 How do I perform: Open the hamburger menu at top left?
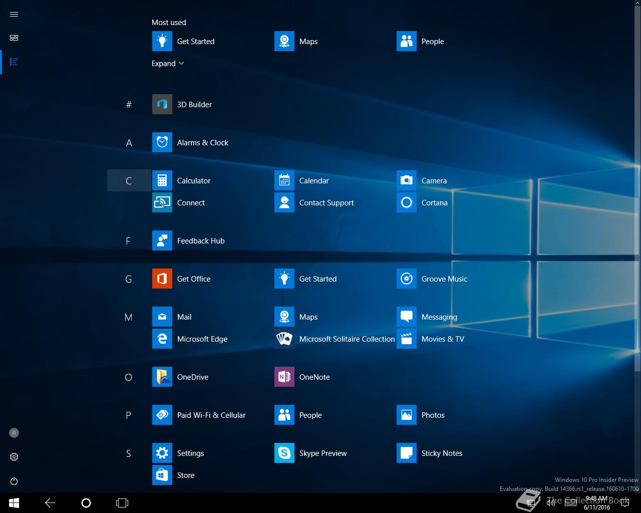point(14,14)
